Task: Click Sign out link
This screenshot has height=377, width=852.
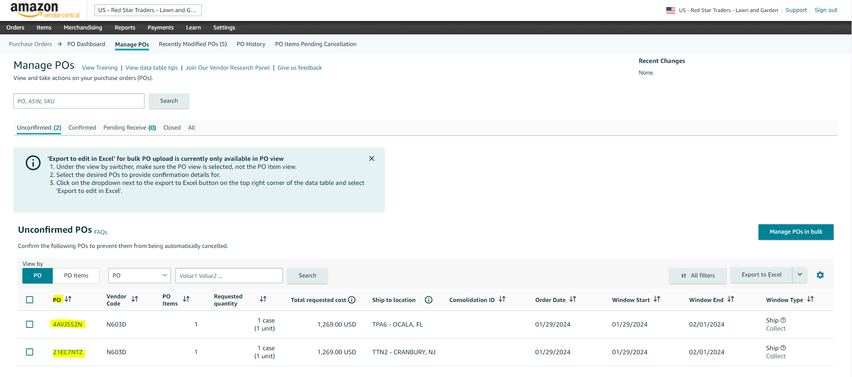Action: coord(826,10)
